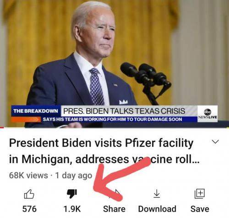229x218 pixels.
Task: Click the 1.9K dislikes count
Action: pyautogui.click(x=72, y=209)
